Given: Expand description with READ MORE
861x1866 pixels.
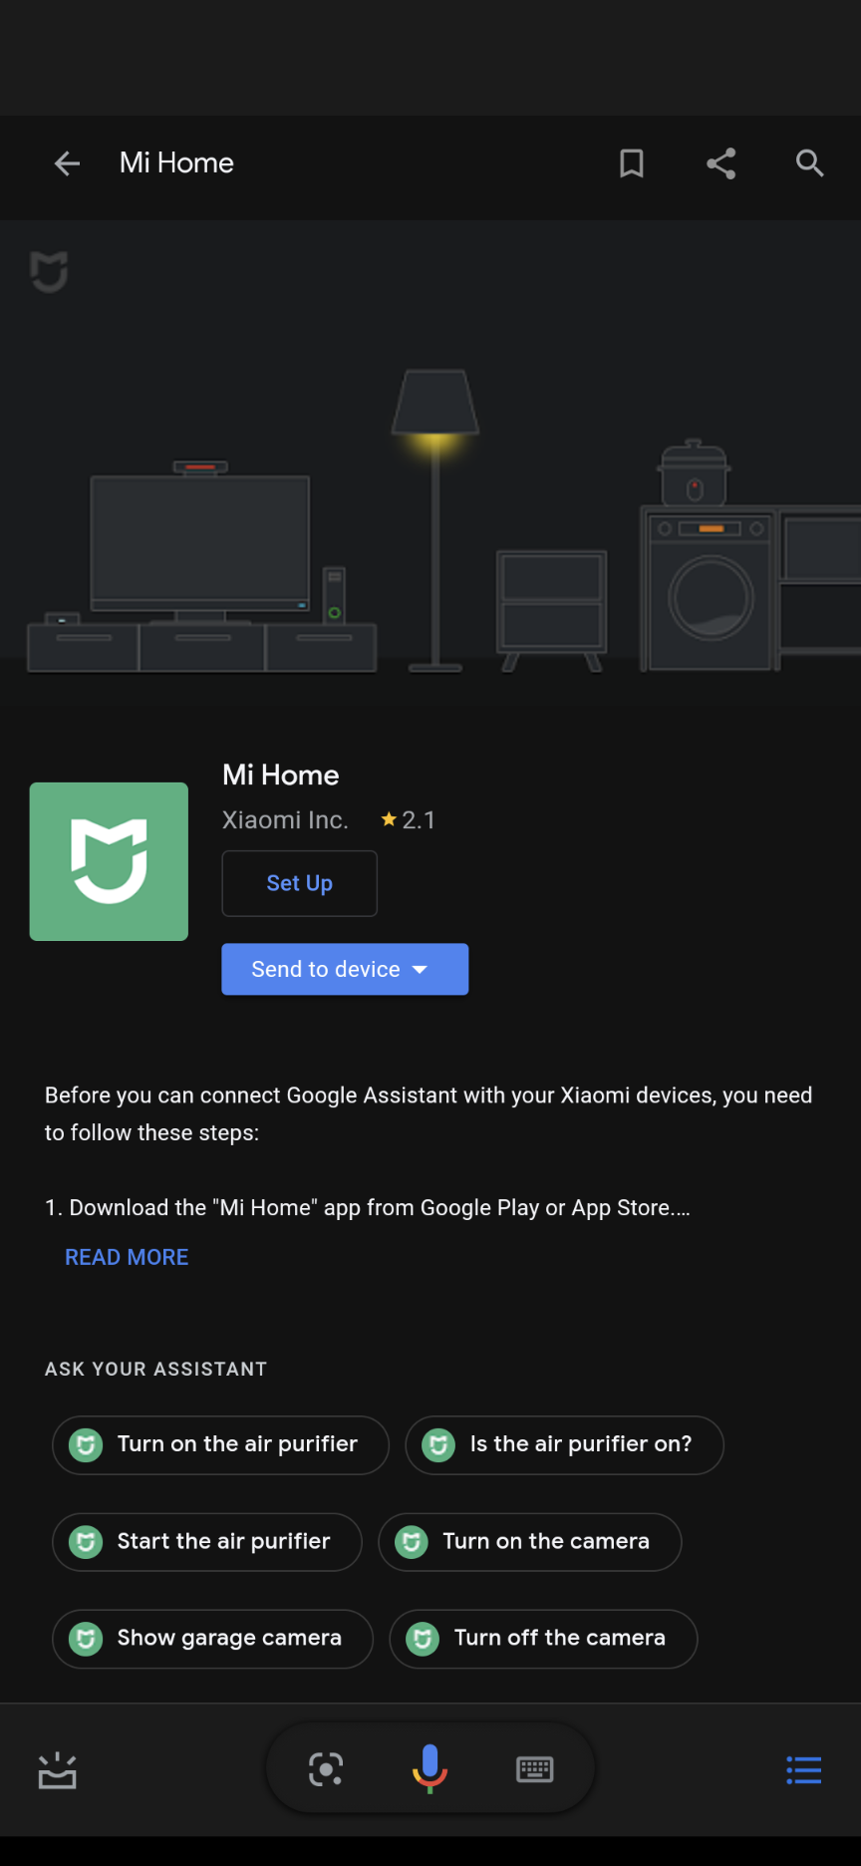Looking at the screenshot, I should [x=127, y=1257].
